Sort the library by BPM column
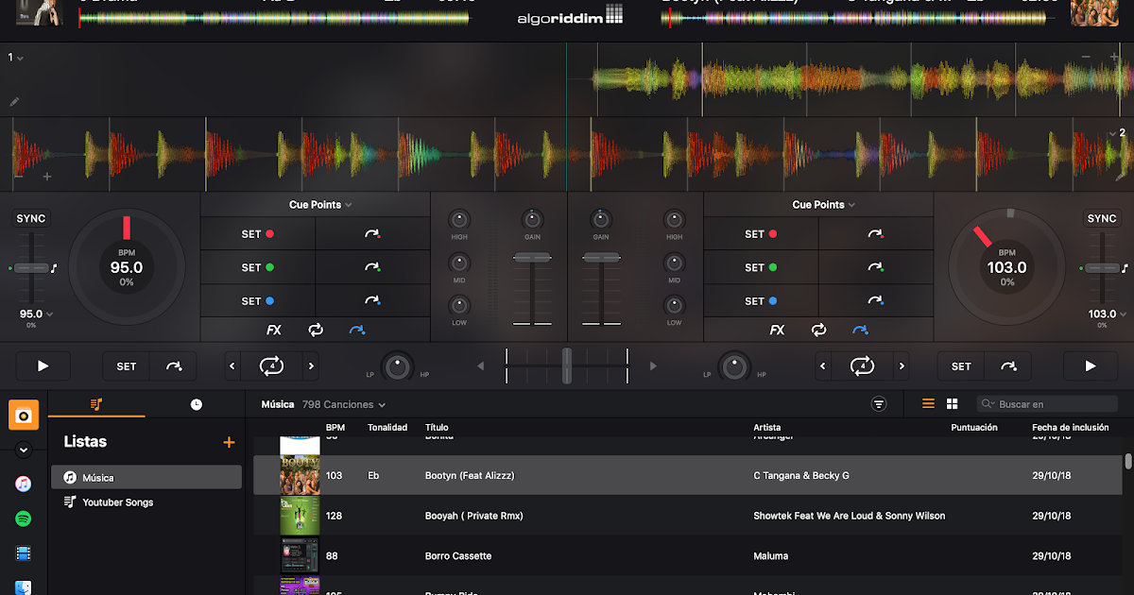This screenshot has width=1134, height=595. pos(335,428)
